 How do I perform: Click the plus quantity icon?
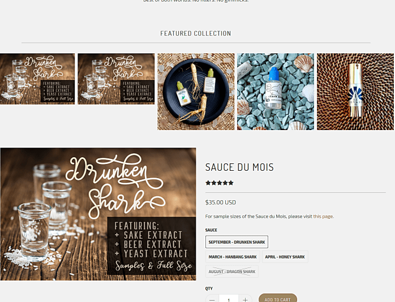click(245, 299)
